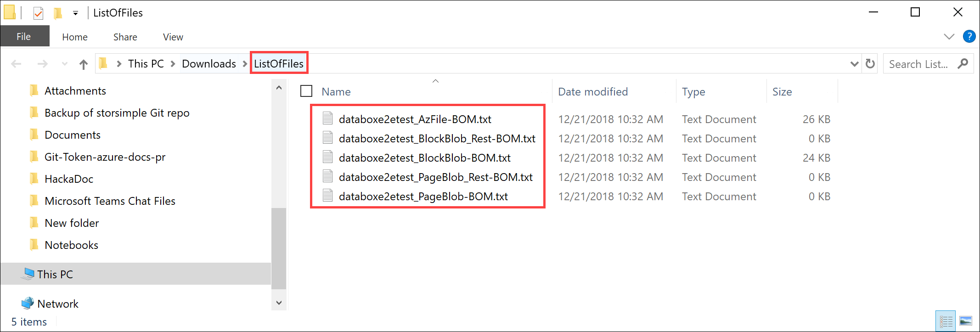Click the Properties icon in the Quick Access Toolbar
Screen dimensions: 980x332
[38, 12]
